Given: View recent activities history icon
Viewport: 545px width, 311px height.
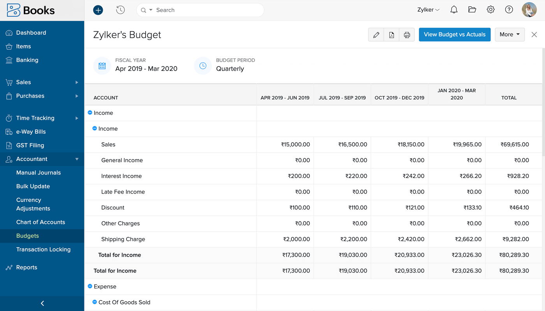Looking at the screenshot, I should pyautogui.click(x=120, y=10).
